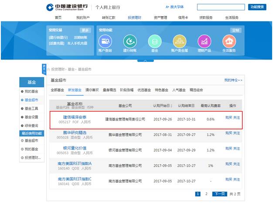Image resolution: width=273 pixels, height=205 pixels.
Task: Switch to the 阶段涨幅 tab
Action: 127,90
